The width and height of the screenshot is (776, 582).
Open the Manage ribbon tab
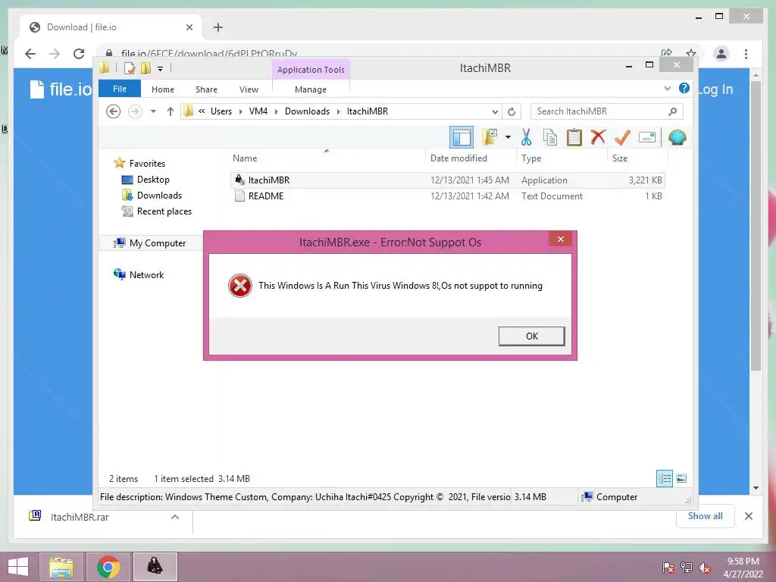[x=310, y=89]
